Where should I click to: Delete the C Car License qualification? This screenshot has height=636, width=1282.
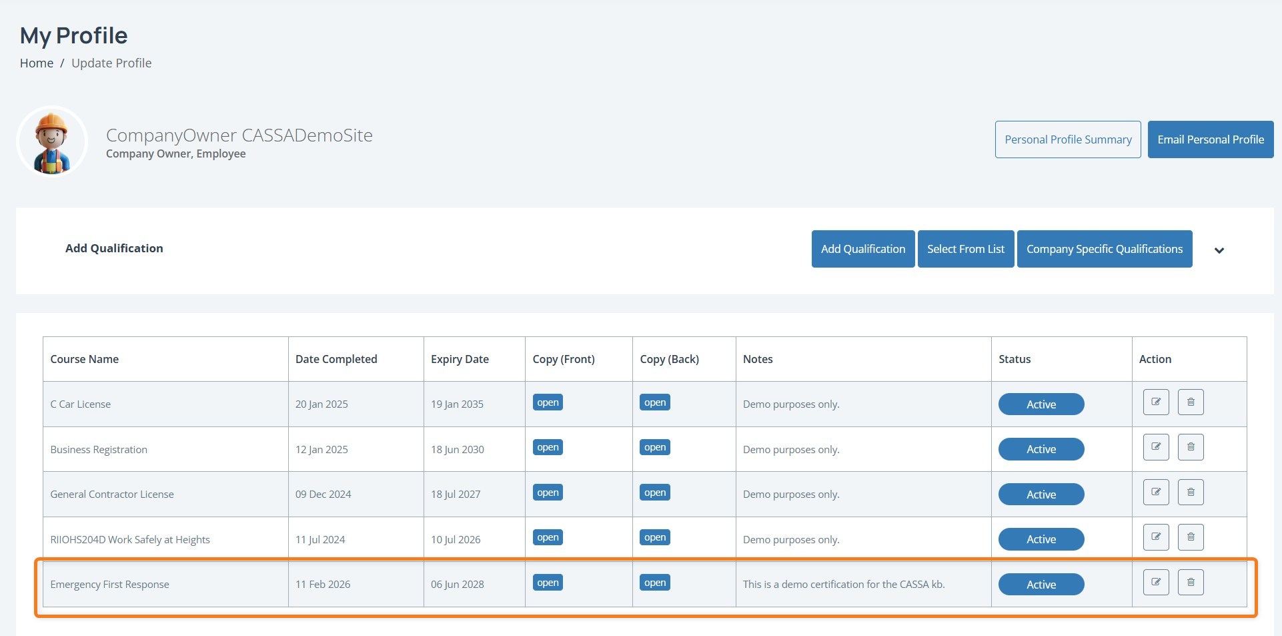1191,402
